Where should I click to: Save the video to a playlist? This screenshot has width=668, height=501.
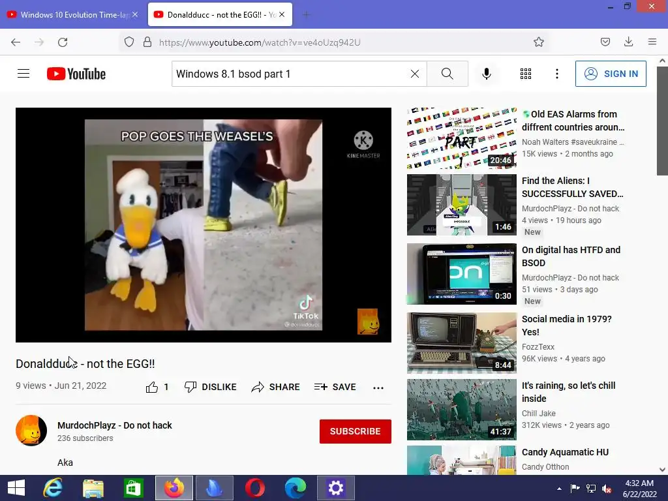(x=335, y=387)
